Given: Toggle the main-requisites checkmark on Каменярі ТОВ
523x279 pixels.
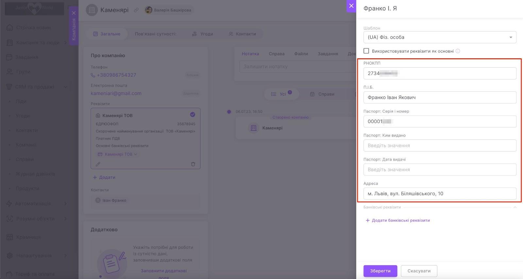Looking at the screenshot, I should [x=193, y=114].
